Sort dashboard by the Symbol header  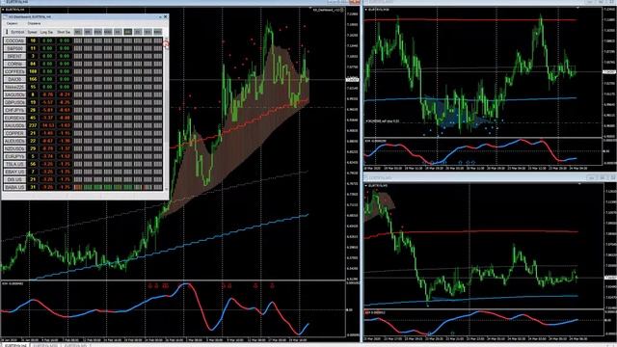point(17,32)
